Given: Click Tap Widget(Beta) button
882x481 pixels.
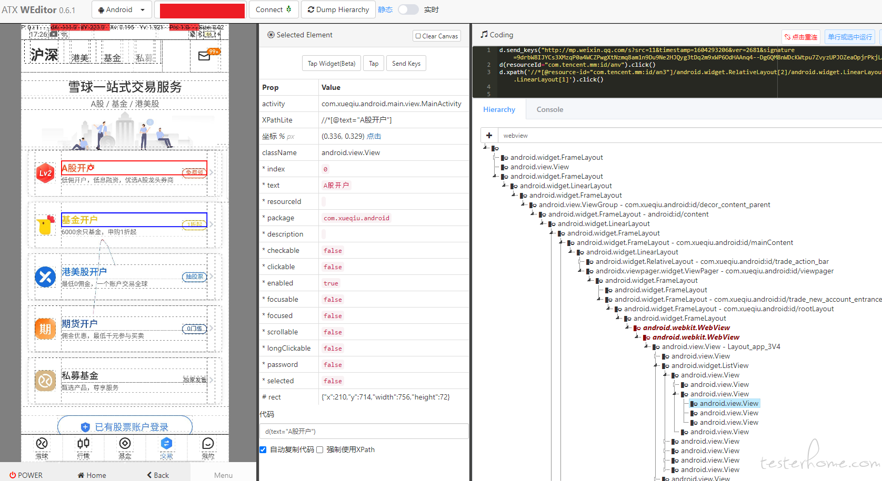Looking at the screenshot, I should coord(332,64).
